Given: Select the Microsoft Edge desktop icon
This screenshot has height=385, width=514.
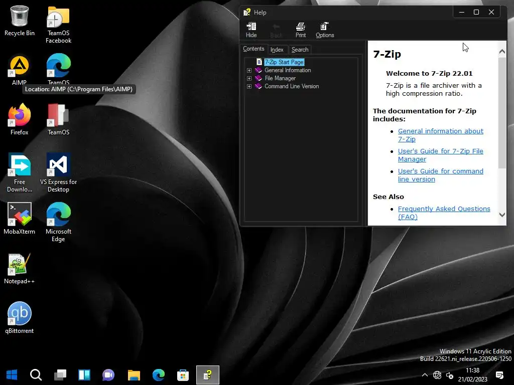Looking at the screenshot, I should pos(58,222).
